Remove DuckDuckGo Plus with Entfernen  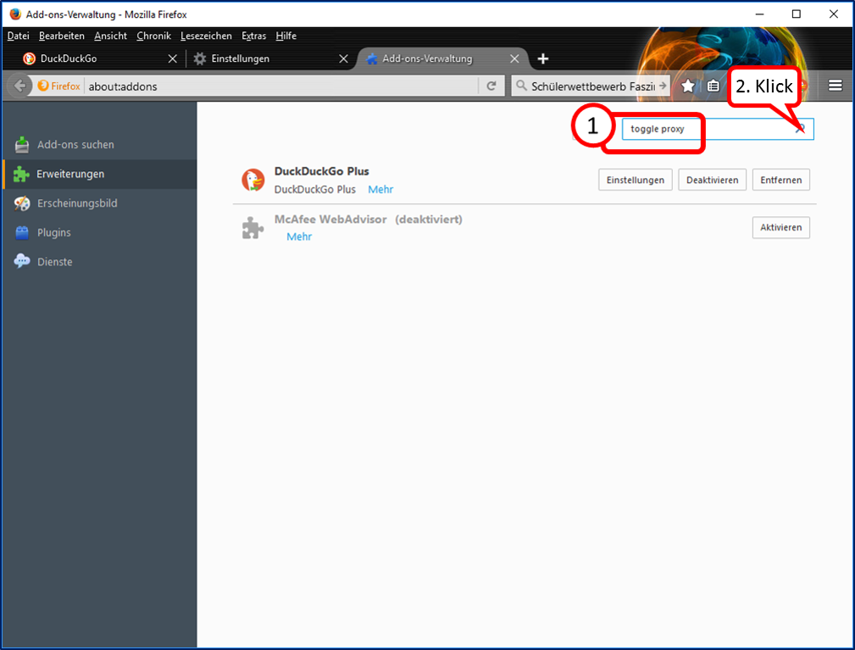[x=780, y=180]
